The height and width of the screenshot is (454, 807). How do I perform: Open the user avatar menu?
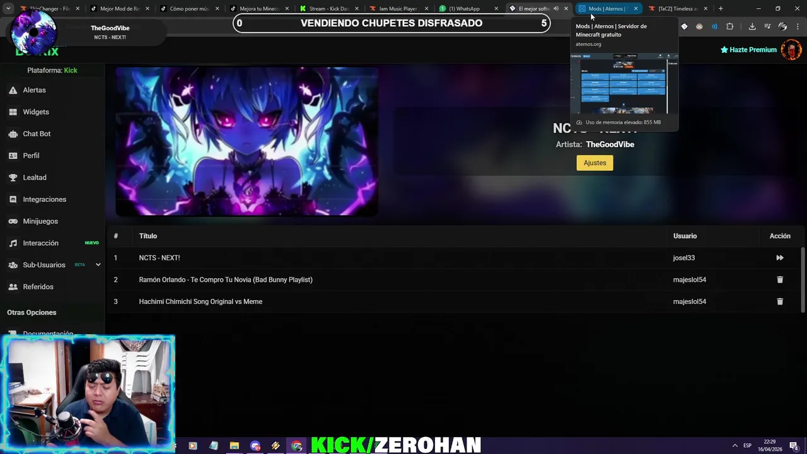click(x=791, y=50)
